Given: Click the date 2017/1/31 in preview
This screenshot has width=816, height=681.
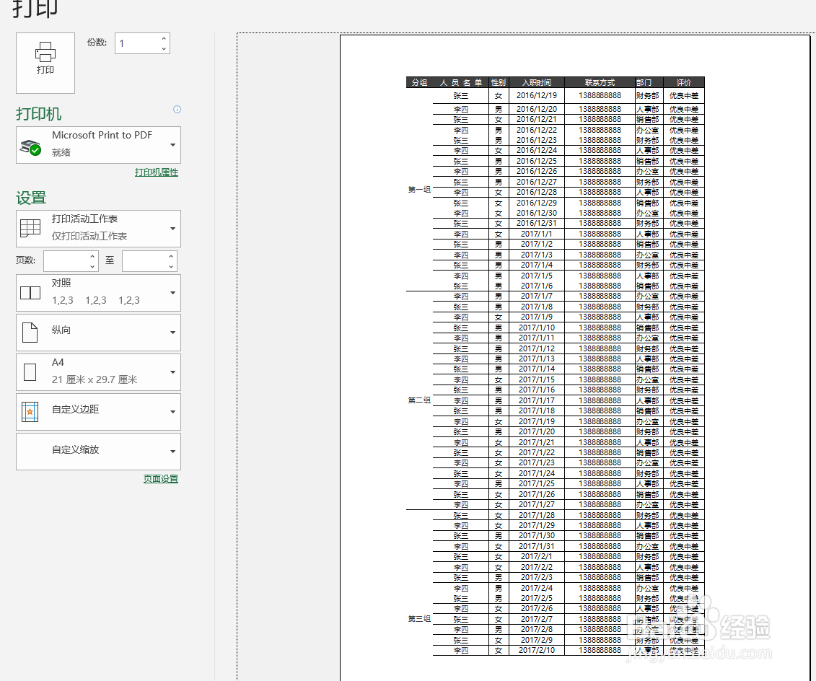Looking at the screenshot, I should 537,546.
